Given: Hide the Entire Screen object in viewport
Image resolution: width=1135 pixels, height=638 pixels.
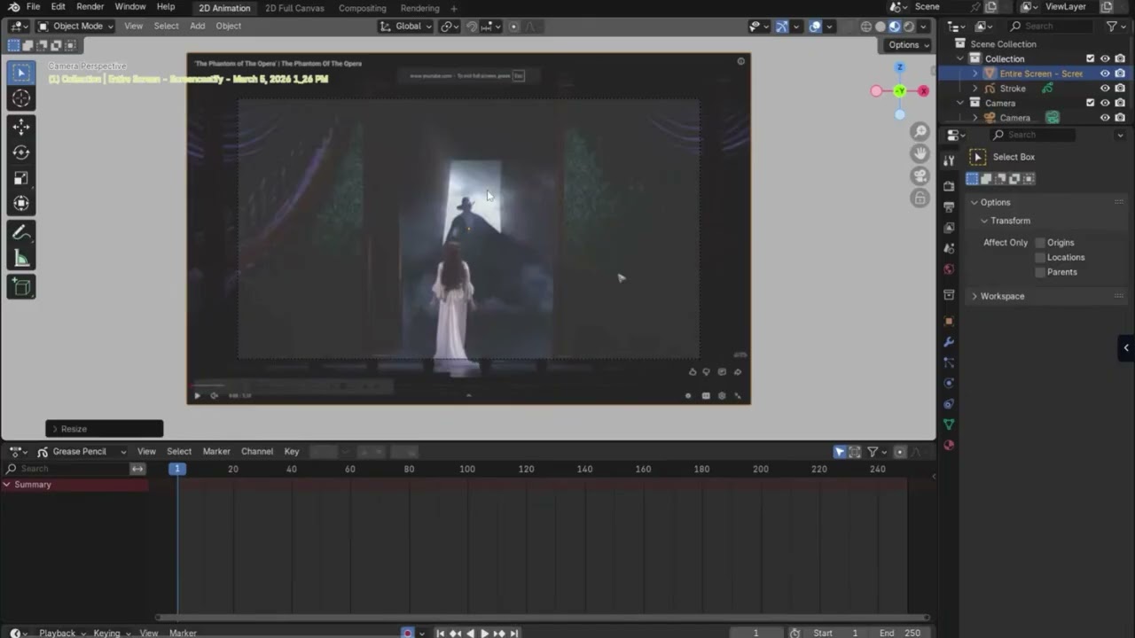Looking at the screenshot, I should click(1105, 74).
